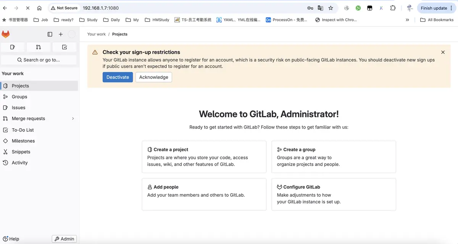Image resolution: width=458 pixels, height=244 pixels.
Task: Toggle the sidebar collapse icon
Action: 50,34
